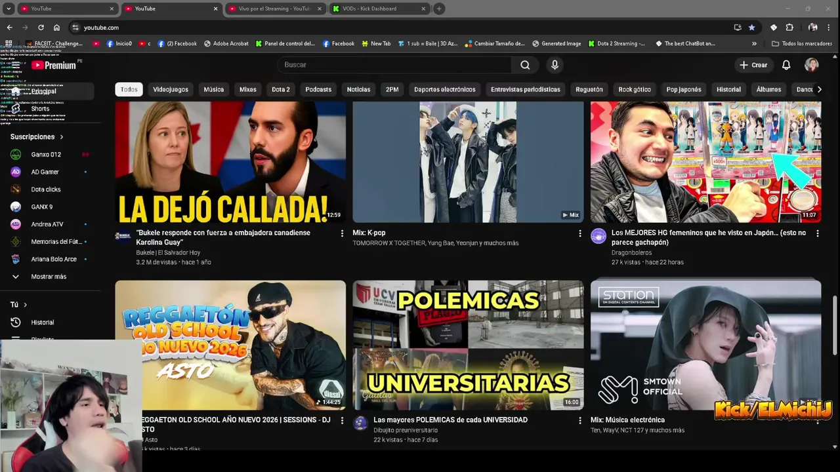Select the Reguetón filter chip
Image resolution: width=840 pixels, height=472 pixels.
point(589,89)
